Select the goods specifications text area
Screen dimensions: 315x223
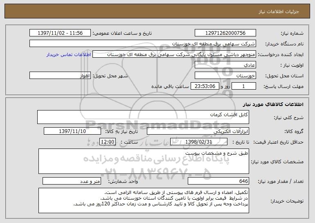pyautogui.click(x=144, y=161)
